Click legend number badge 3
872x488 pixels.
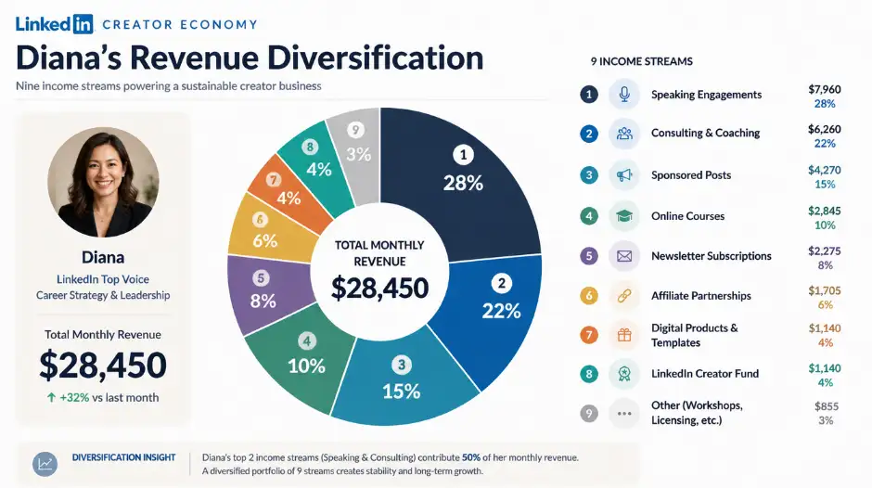[x=589, y=175]
